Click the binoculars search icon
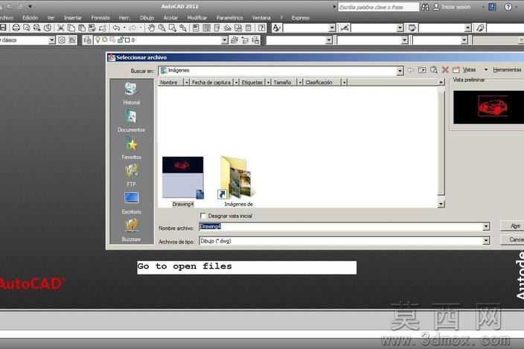 tap(425, 7)
